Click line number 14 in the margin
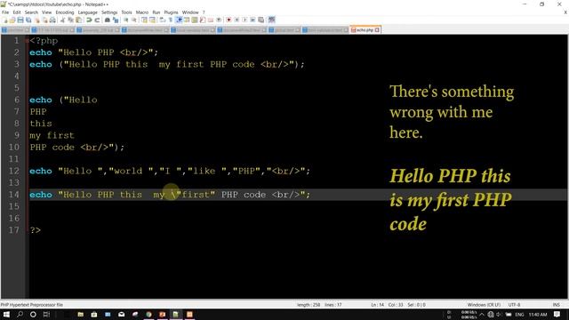 click(x=14, y=195)
